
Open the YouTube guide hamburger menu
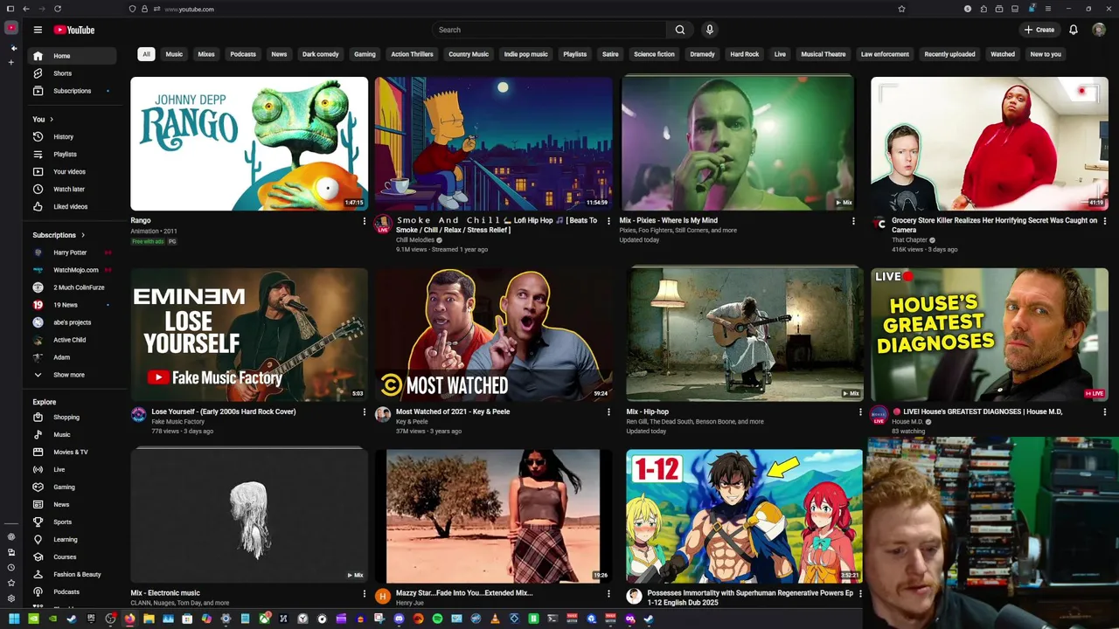[38, 30]
